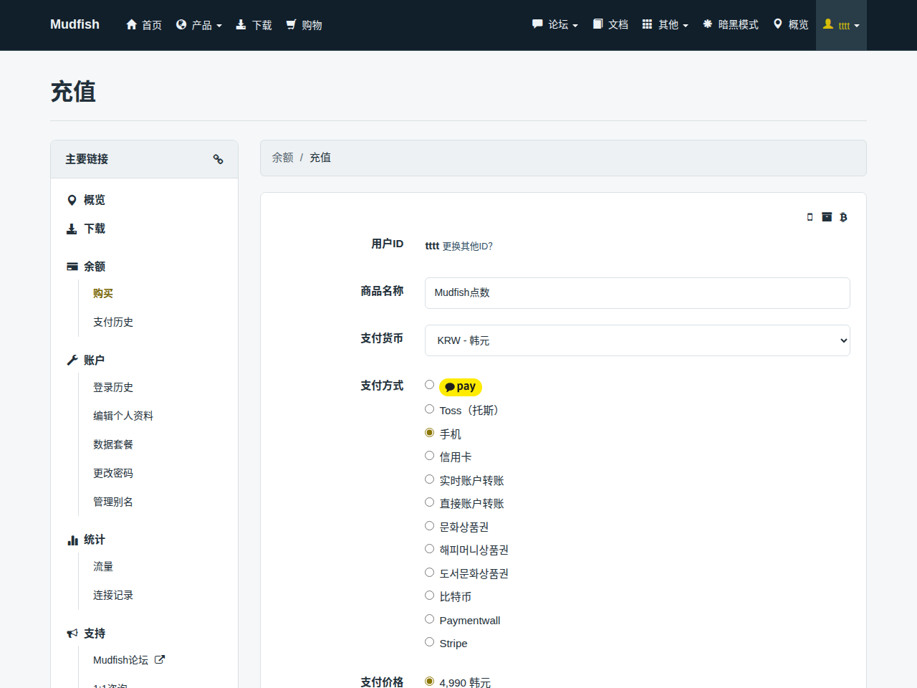Open 更改密码 in the sidebar

113,474
